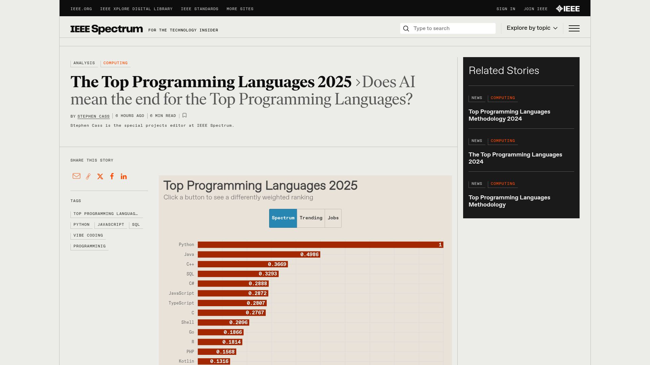This screenshot has height=365, width=650.
Task: Open IEEE Standards link
Action: 200,9
